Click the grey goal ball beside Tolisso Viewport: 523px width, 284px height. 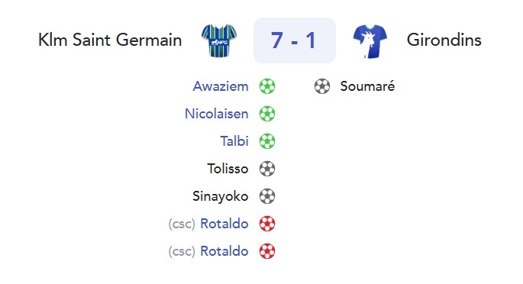click(267, 169)
